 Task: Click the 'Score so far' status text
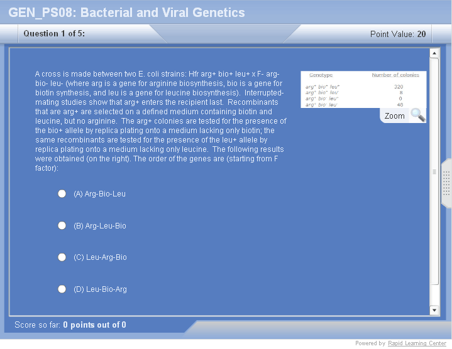(70, 325)
